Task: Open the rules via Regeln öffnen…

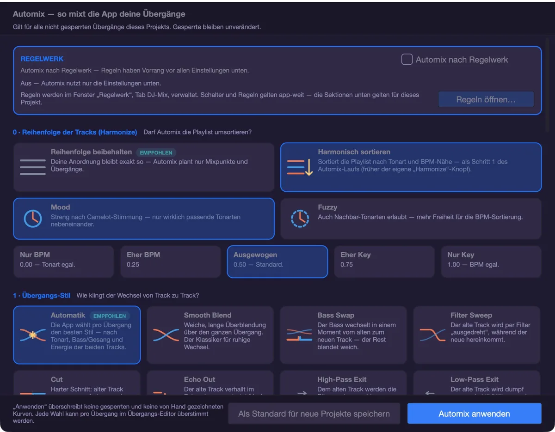Action: (486, 99)
